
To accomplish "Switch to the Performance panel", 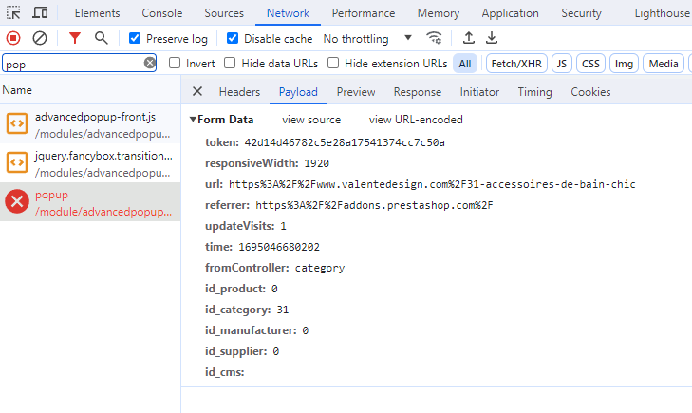I will tap(364, 13).
